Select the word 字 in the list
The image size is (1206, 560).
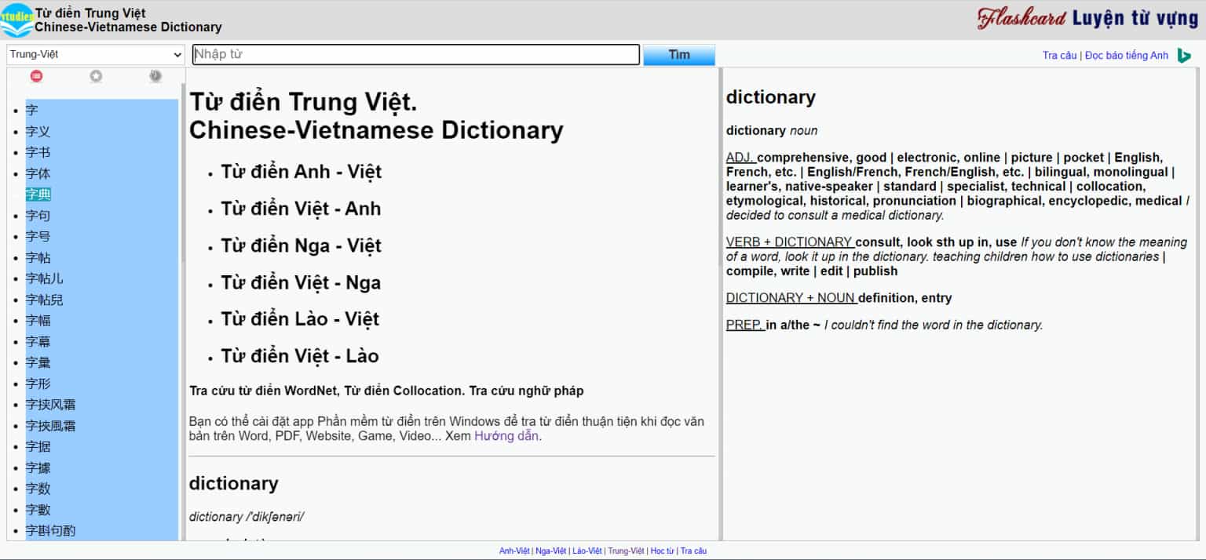click(x=31, y=111)
